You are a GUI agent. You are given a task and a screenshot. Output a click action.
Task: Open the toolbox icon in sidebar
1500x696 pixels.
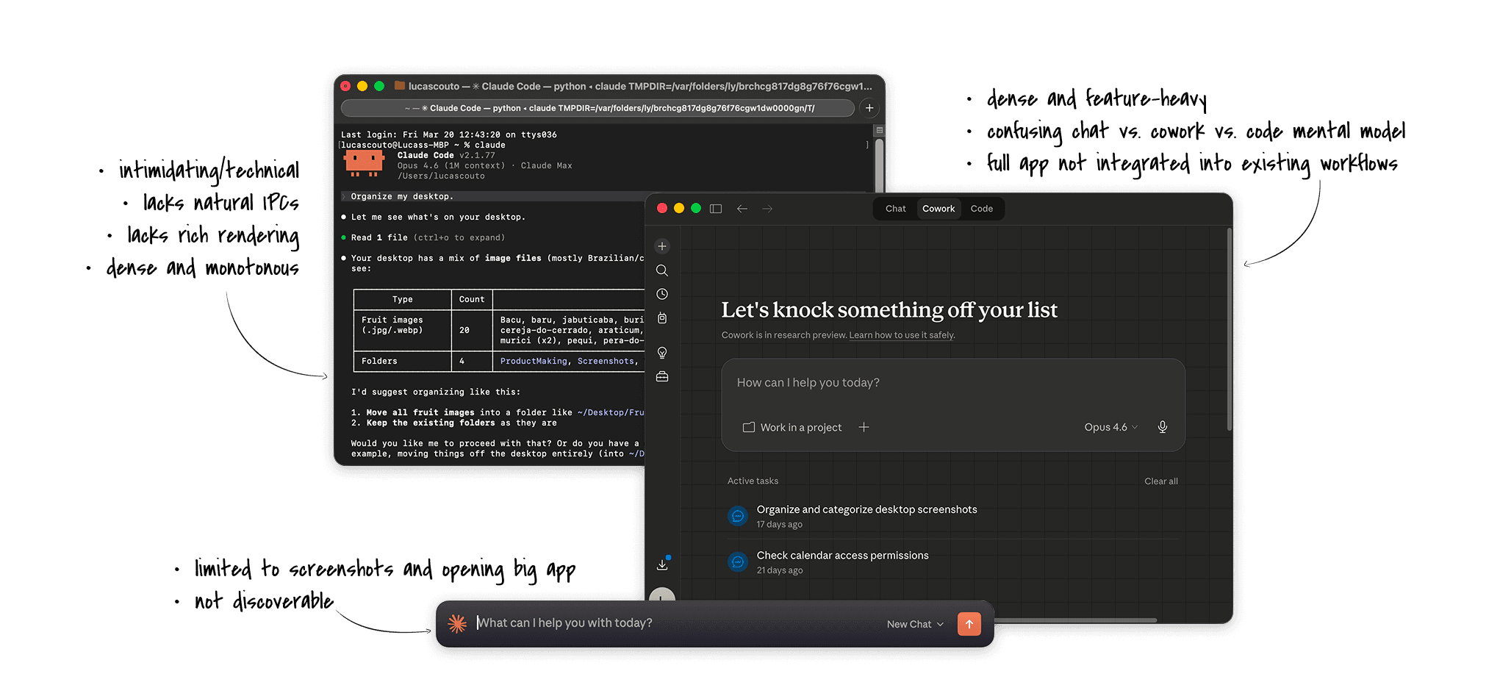pos(662,377)
